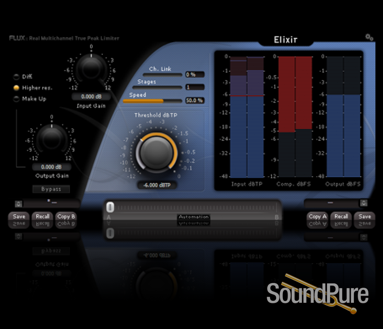Copy slot B to A
The height and width of the screenshot is (329, 383).
point(317,217)
